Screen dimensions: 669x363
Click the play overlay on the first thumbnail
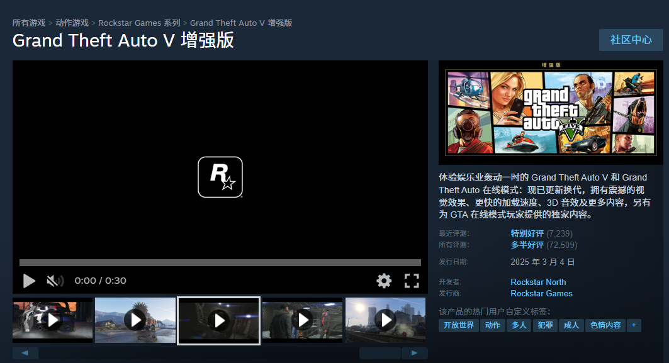tap(52, 320)
